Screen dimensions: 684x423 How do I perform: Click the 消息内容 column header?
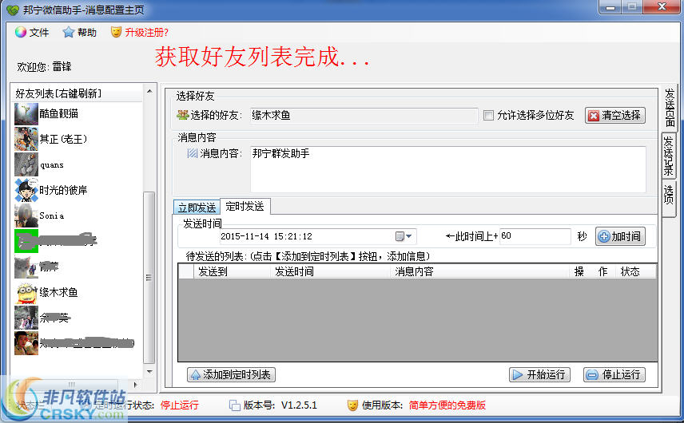click(x=479, y=272)
